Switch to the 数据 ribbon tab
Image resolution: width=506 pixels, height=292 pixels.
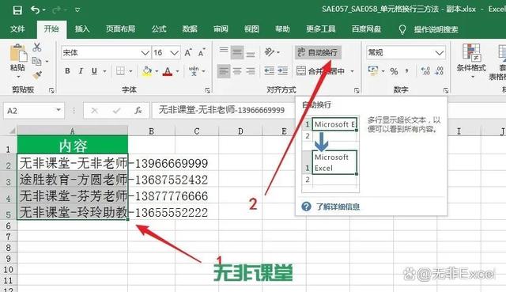pos(190,29)
